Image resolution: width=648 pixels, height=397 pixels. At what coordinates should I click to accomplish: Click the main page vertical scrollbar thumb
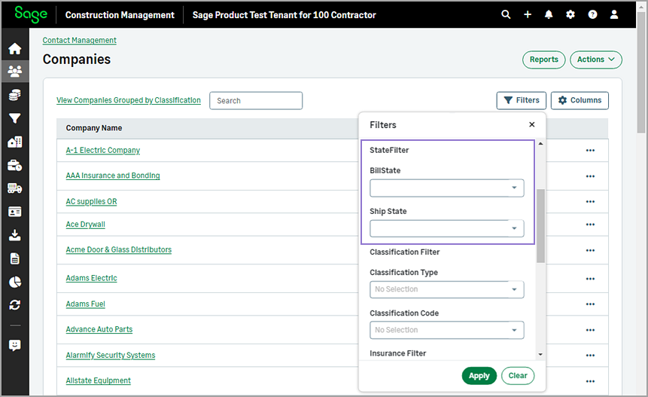(641, 73)
